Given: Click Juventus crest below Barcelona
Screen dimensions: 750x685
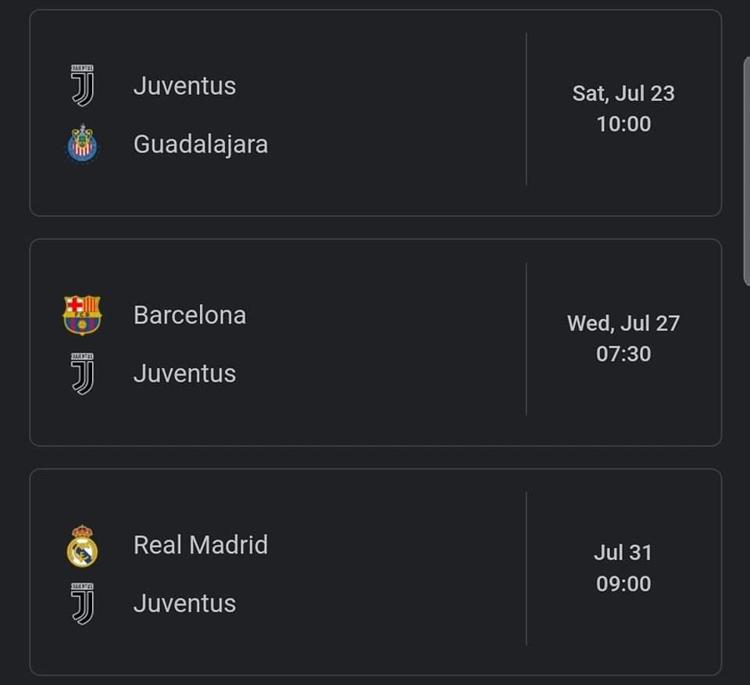Looking at the screenshot, I should coord(82,373).
